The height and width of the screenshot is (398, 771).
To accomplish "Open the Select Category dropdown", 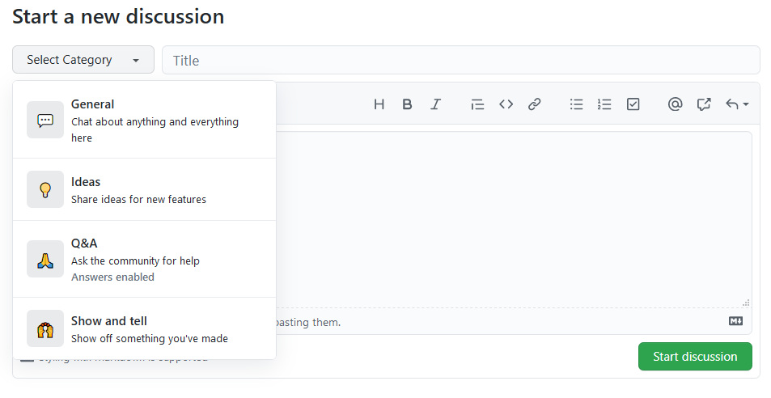I will coord(83,60).
